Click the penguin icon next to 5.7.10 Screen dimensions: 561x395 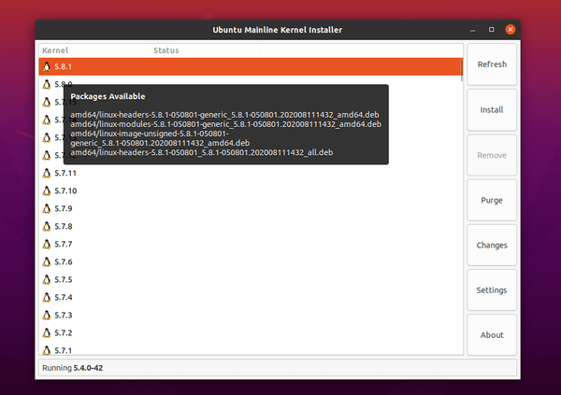pyautogui.click(x=47, y=190)
